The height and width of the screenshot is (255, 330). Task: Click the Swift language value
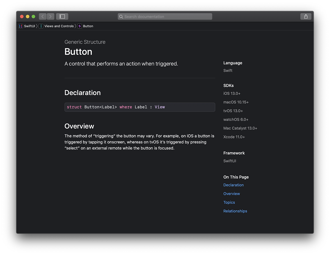click(x=228, y=71)
